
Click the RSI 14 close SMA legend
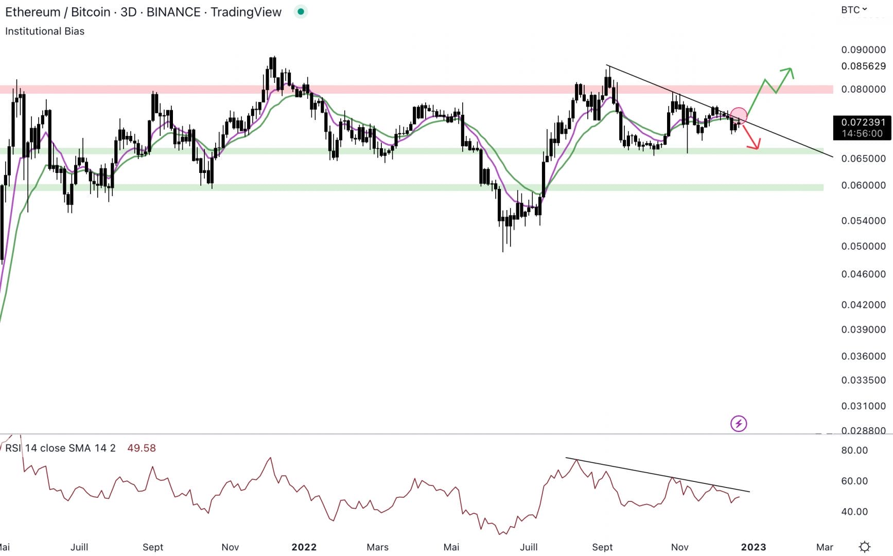(x=59, y=448)
